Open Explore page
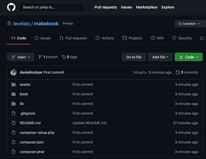The width and height of the screenshot is (206, 159). [x=168, y=7]
